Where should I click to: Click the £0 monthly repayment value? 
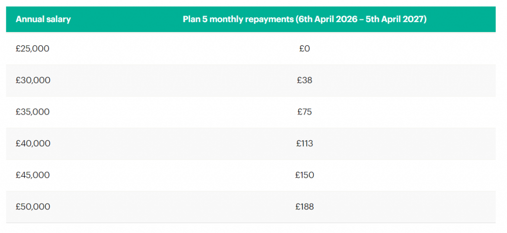point(304,48)
